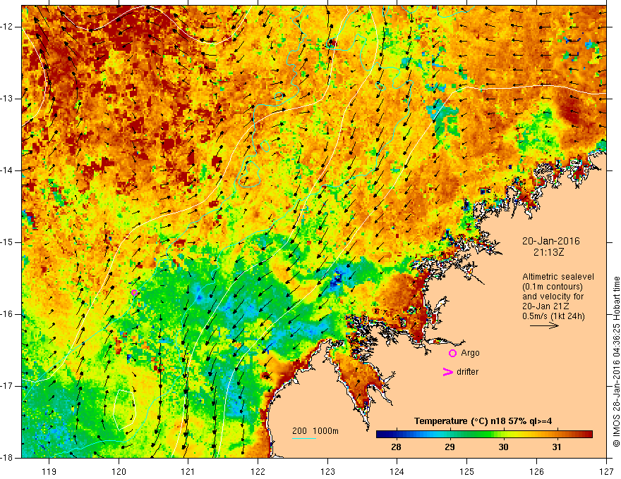
Task: Click the longitude label '124'
Action: tap(397, 471)
